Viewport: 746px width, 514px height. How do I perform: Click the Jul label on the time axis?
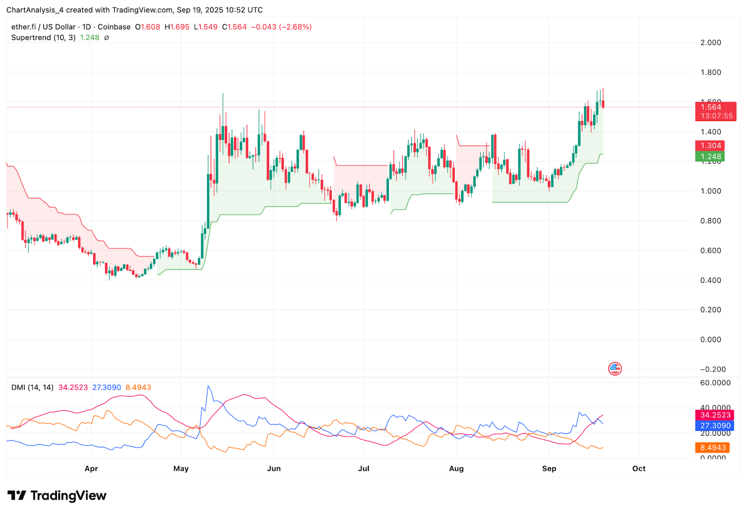coord(363,468)
